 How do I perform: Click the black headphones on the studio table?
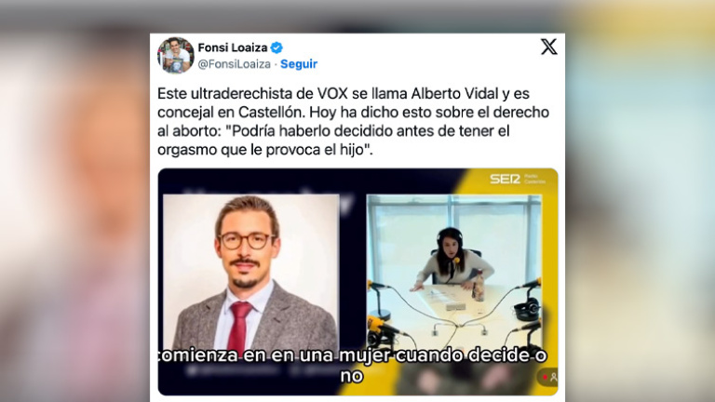point(528,308)
